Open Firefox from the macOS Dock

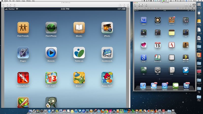[x=103, y=111]
